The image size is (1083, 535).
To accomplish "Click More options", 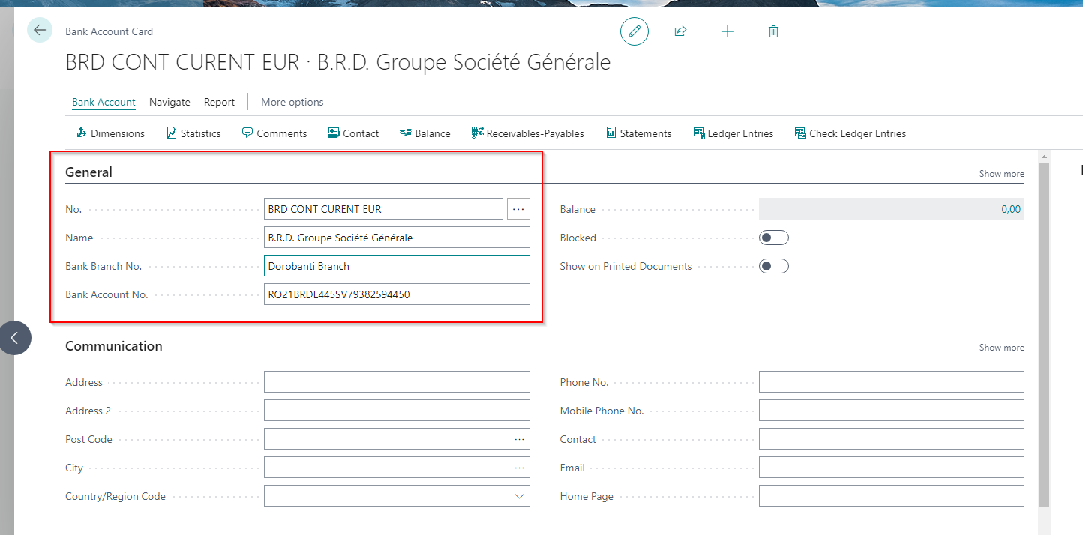I will [x=292, y=102].
